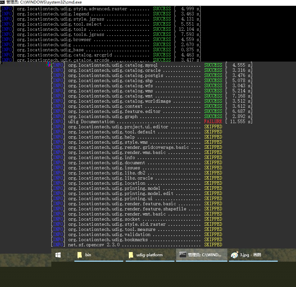Click org.locationtech.udig.style.sld.raster line

point(137,224)
